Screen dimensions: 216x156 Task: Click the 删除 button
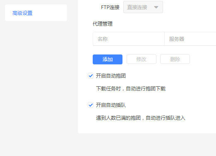click(175, 59)
